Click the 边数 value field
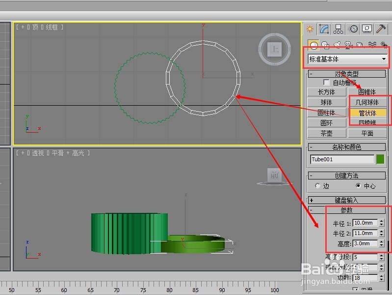This screenshot has height=295, width=392. [365, 278]
